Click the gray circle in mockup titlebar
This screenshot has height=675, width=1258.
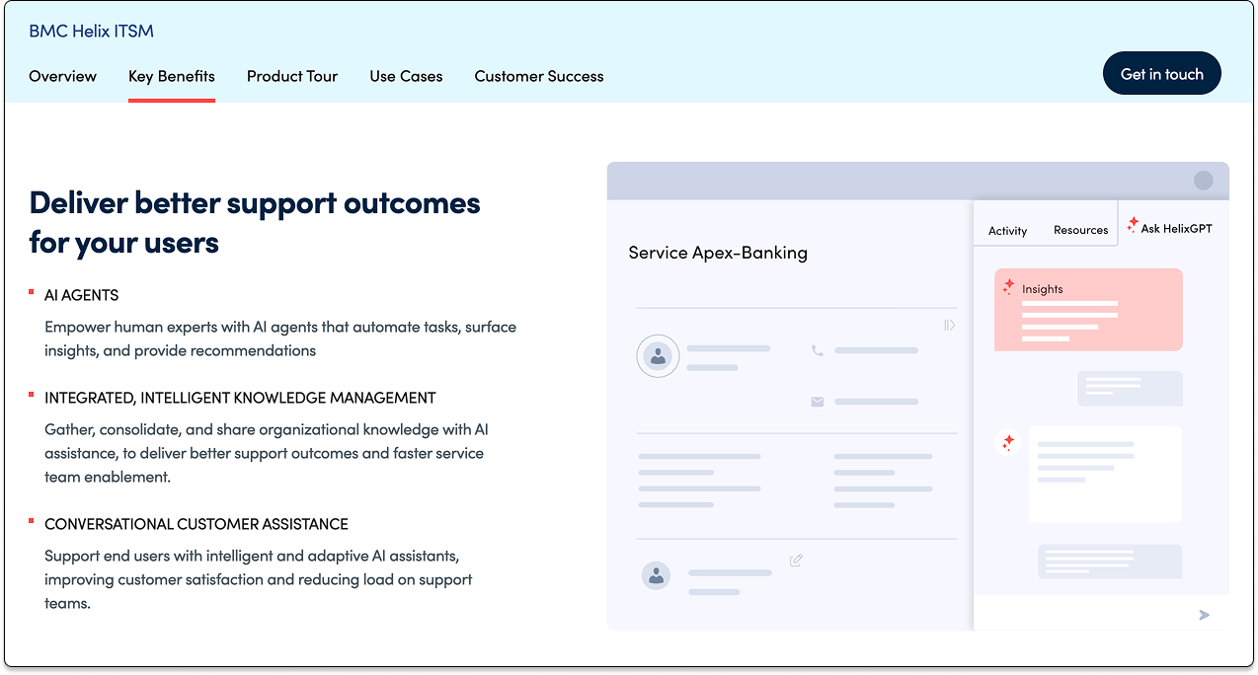(x=1203, y=180)
